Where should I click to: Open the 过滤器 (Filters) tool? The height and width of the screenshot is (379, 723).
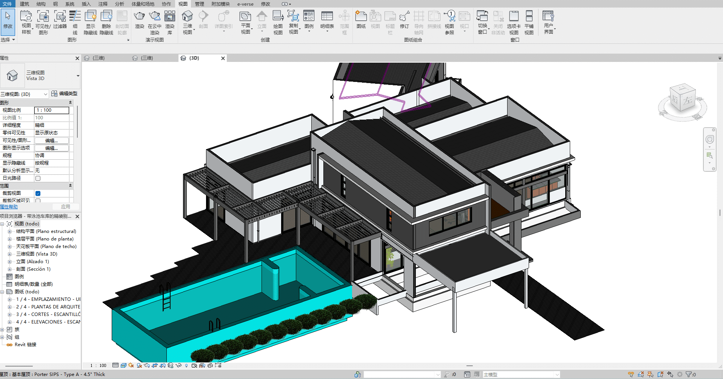click(x=60, y=20)
